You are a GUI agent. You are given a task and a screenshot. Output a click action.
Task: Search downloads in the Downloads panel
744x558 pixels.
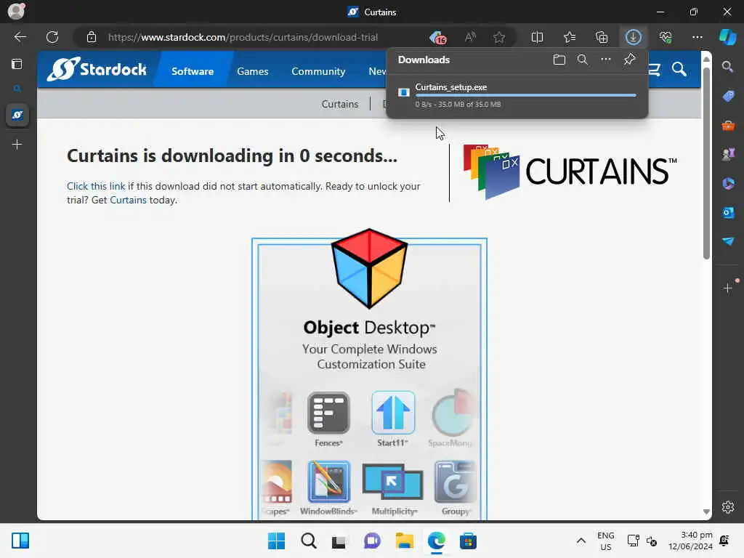(x=583, y=60)
